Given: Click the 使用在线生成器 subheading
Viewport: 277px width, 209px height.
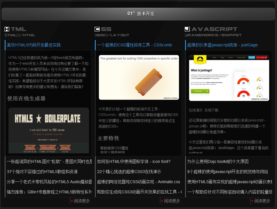Looking at the screenshot, I should click(x=26, y=99).
